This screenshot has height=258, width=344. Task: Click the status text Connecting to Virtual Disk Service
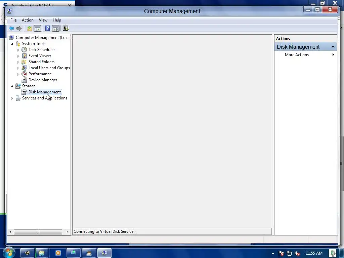[x=105, y=231]
